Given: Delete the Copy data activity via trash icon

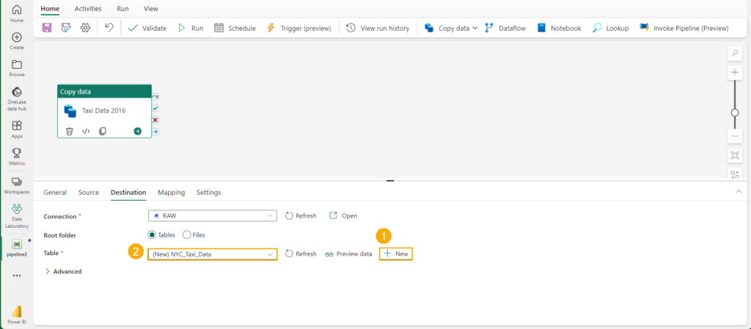Looking at the screenshot, I should pos(70,131).
